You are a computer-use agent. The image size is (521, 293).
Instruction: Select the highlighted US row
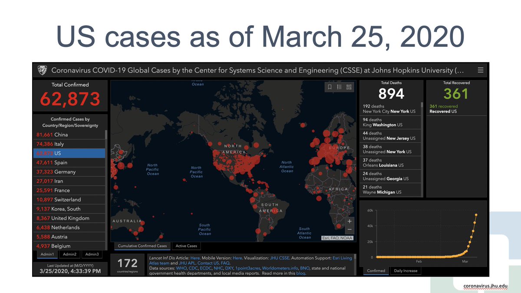click(x=69, y=153)
